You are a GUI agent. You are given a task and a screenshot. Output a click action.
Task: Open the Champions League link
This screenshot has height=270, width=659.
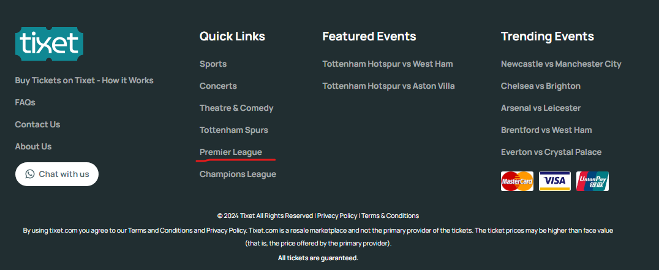coord(238,174)
